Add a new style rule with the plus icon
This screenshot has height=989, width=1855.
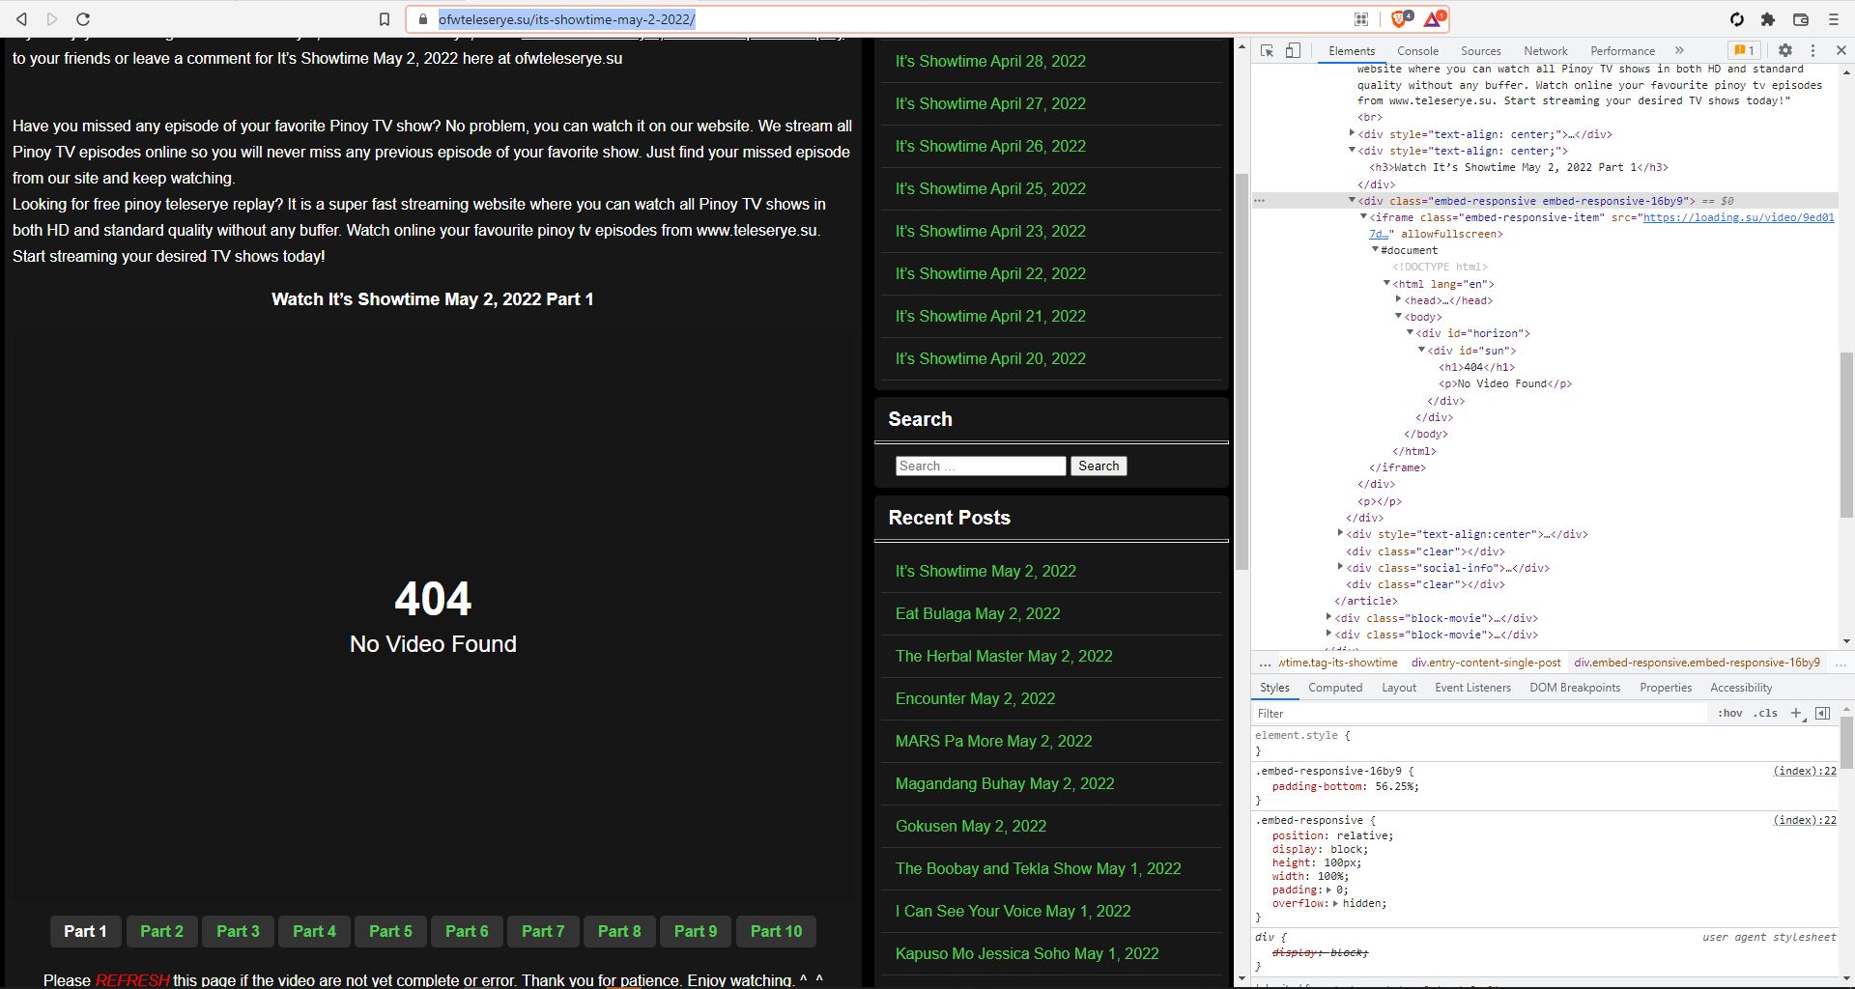1796,713
